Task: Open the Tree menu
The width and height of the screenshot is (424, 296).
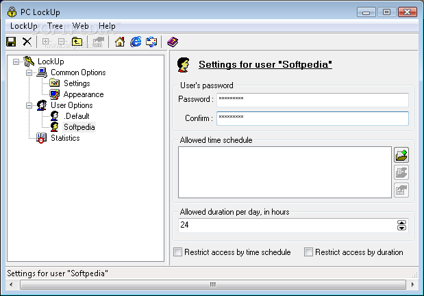Action: pyautogui.click(x=55, y=26)
